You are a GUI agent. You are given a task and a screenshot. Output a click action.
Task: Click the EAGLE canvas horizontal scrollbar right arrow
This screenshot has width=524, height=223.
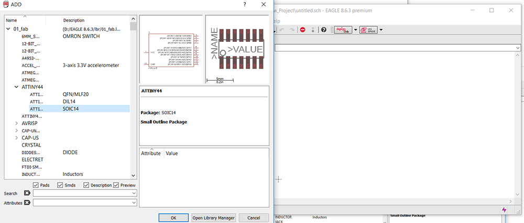coord(510,202)
